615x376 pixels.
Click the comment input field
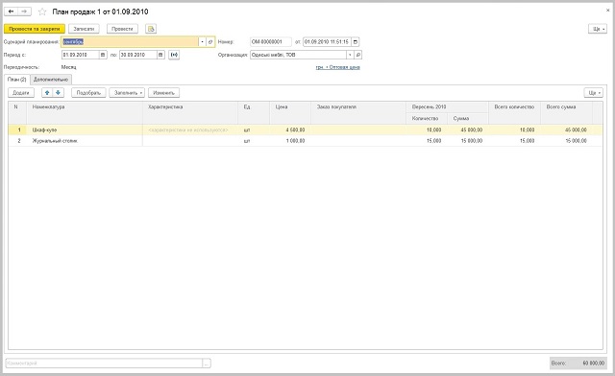(104, 364)
